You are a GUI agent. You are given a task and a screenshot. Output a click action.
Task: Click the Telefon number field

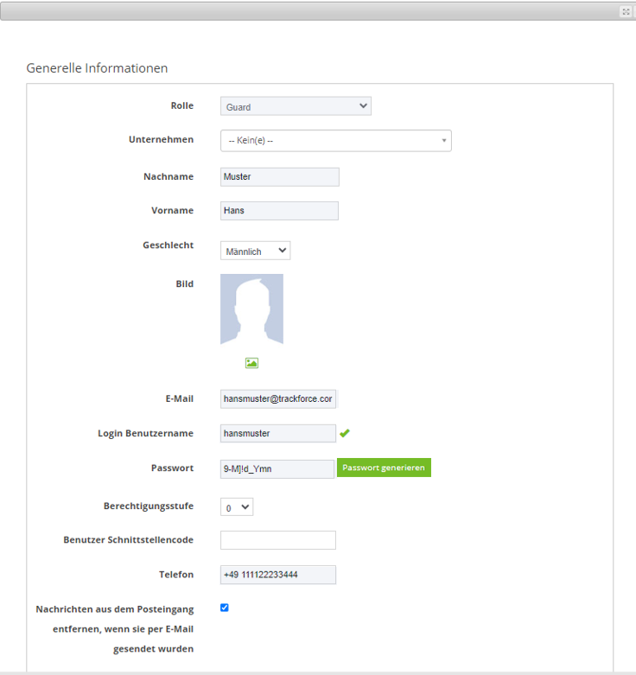tap(278, 575)
